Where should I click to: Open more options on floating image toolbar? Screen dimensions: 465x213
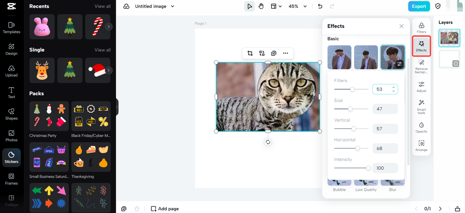tap(286, 53)
